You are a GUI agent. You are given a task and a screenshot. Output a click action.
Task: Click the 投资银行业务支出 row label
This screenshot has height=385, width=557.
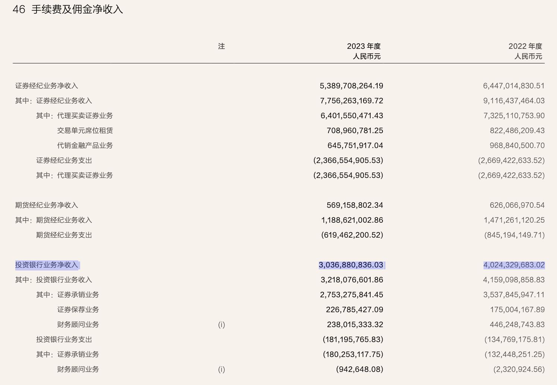click(64, 339)
